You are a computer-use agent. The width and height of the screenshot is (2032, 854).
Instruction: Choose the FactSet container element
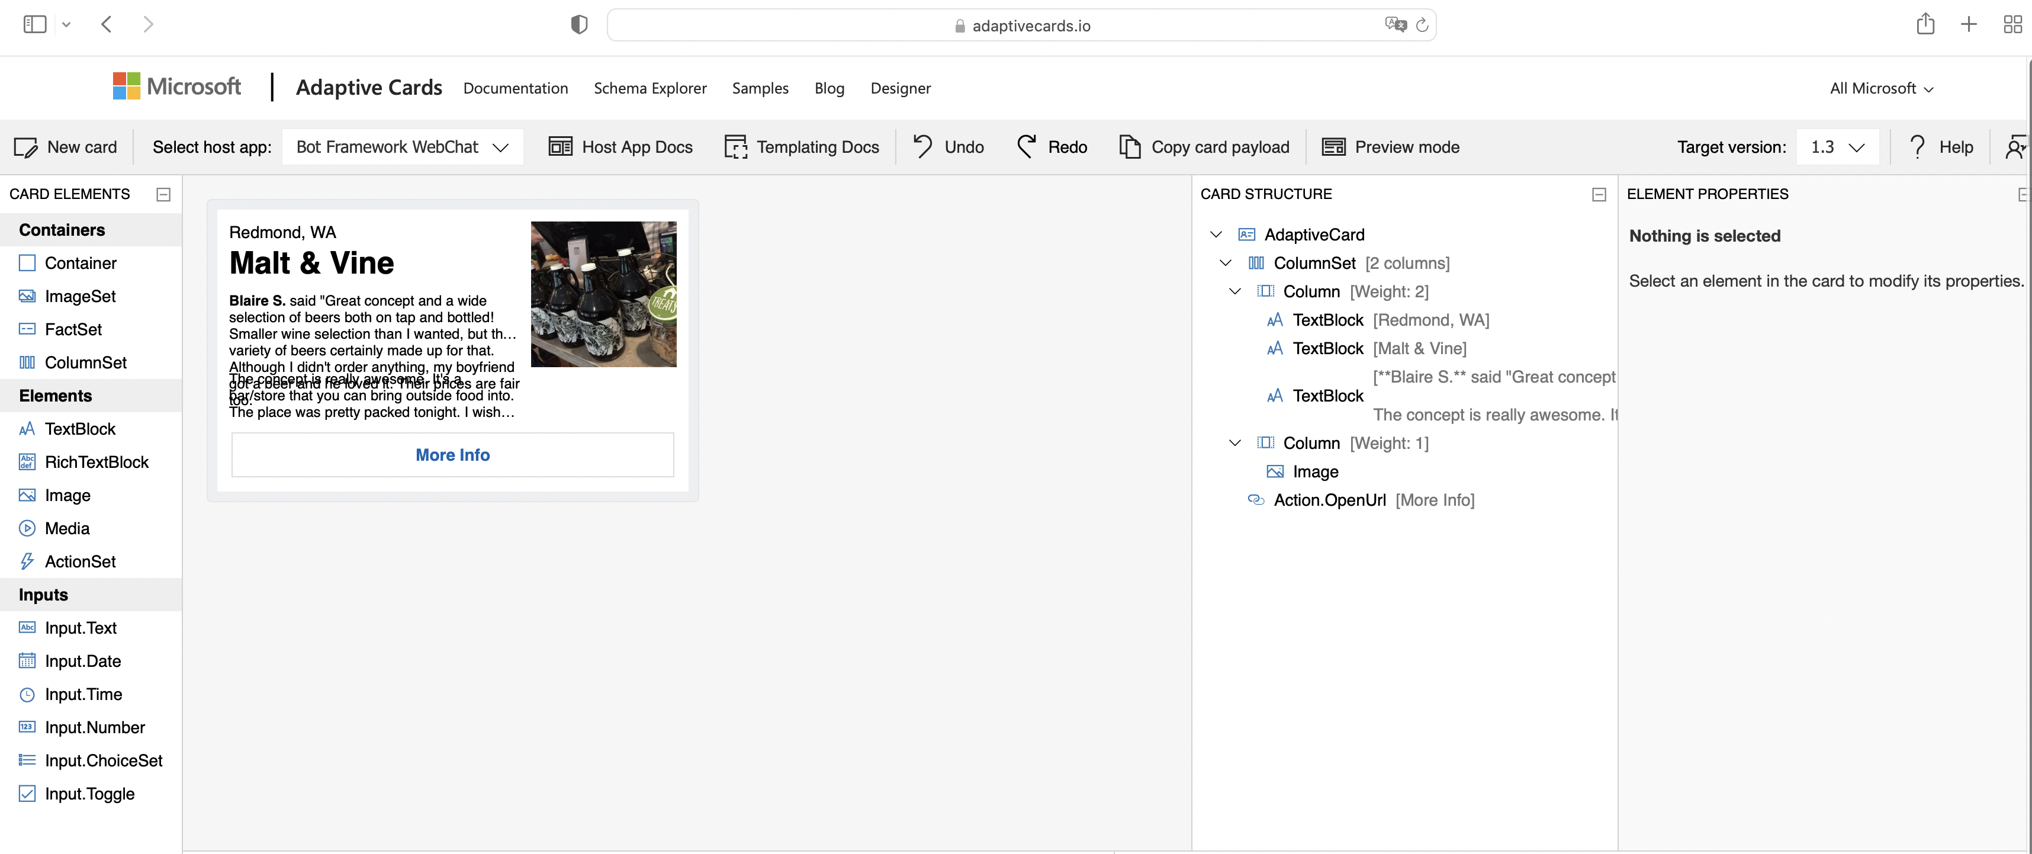pos(72,329)
